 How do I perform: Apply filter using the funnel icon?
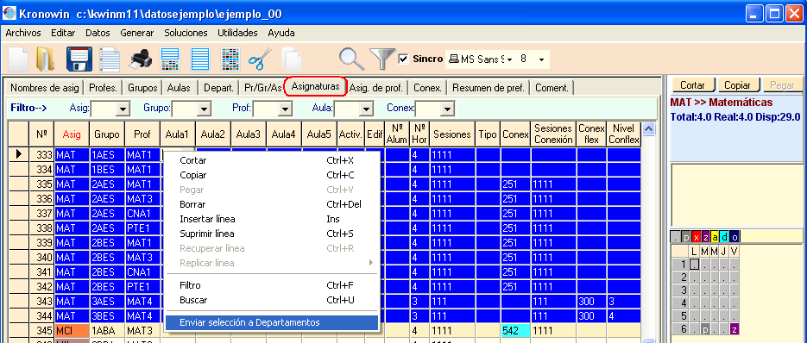(x=382, y=59)
